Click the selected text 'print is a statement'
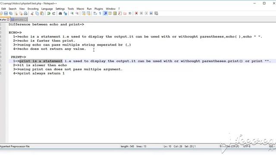 point(41,61)
